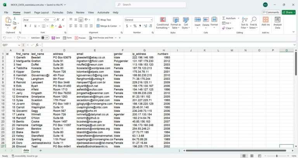This screenshot has height=158, width=298.
Task: Open the Formulas ribbon tab
Action: 58,12
